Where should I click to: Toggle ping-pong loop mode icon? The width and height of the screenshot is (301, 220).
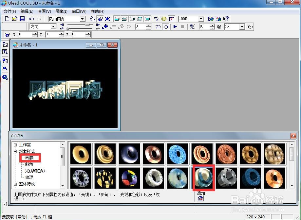[x=158, y=26]
